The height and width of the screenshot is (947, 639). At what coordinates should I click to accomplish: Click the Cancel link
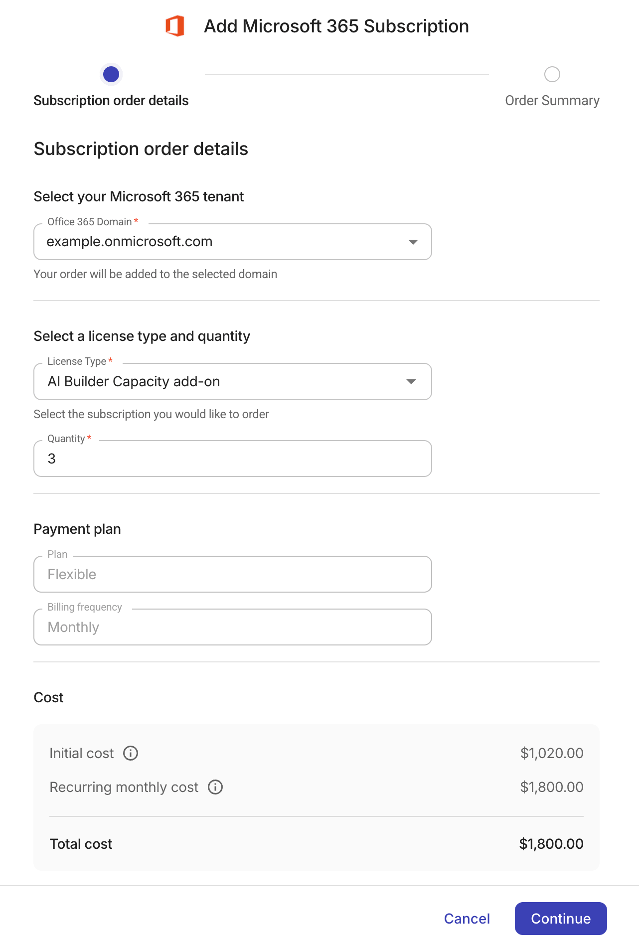tap(467, 919)
